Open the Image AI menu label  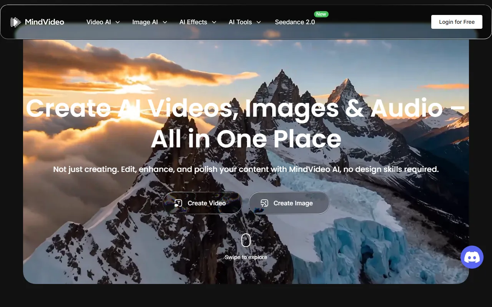click(x=145, y=22)
